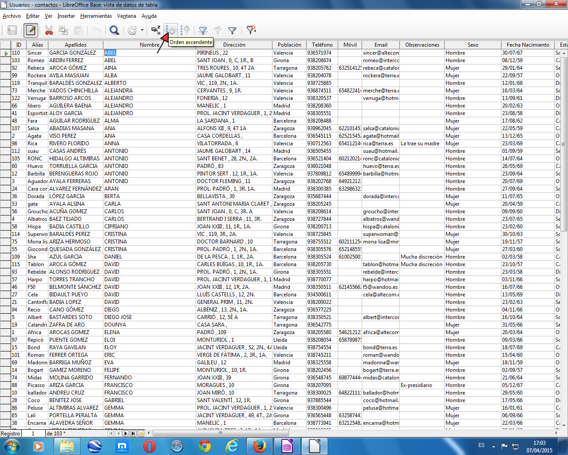Open the Archivo menu

click(12, 16)
